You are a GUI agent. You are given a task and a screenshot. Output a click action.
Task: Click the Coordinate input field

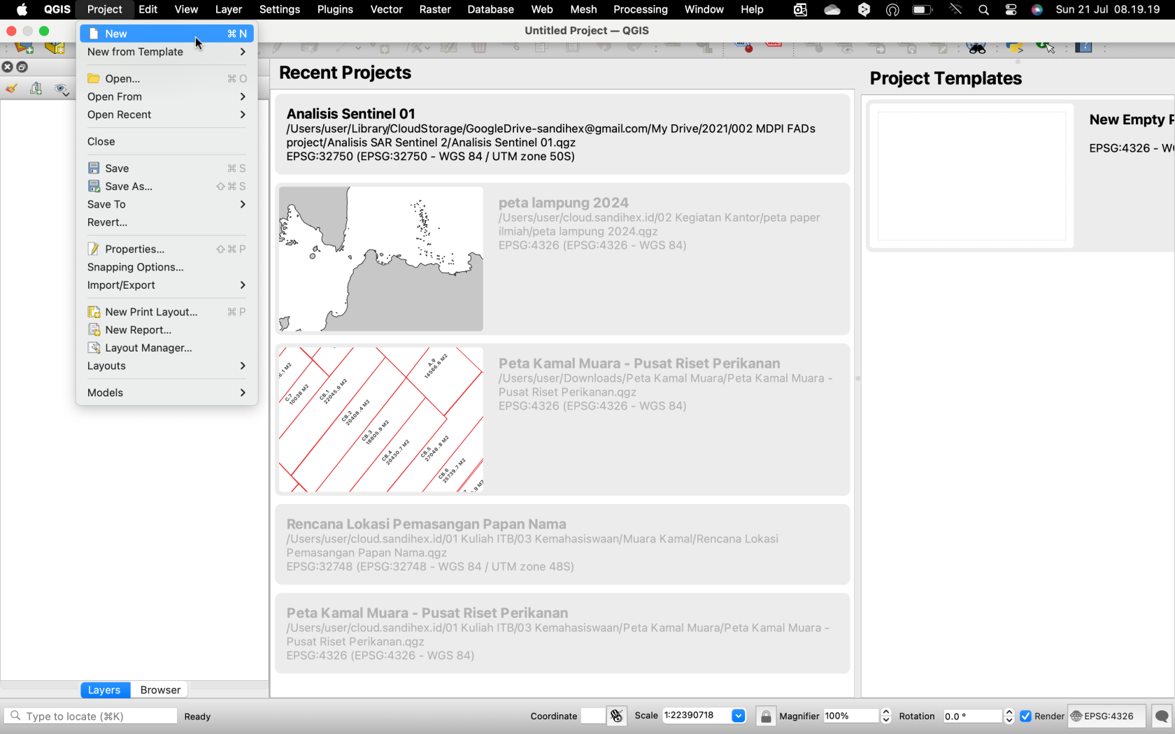(x=592, y=716)
